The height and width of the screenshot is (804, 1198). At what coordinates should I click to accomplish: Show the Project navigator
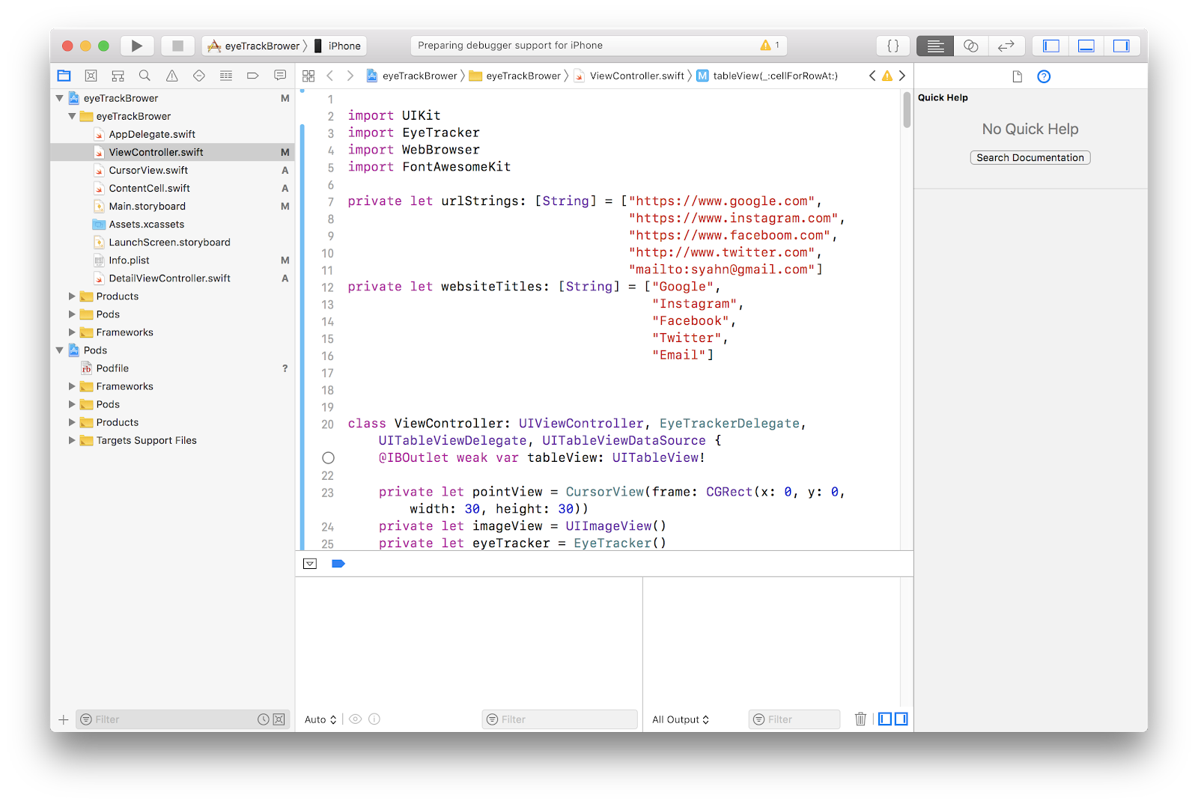point(64,76)
